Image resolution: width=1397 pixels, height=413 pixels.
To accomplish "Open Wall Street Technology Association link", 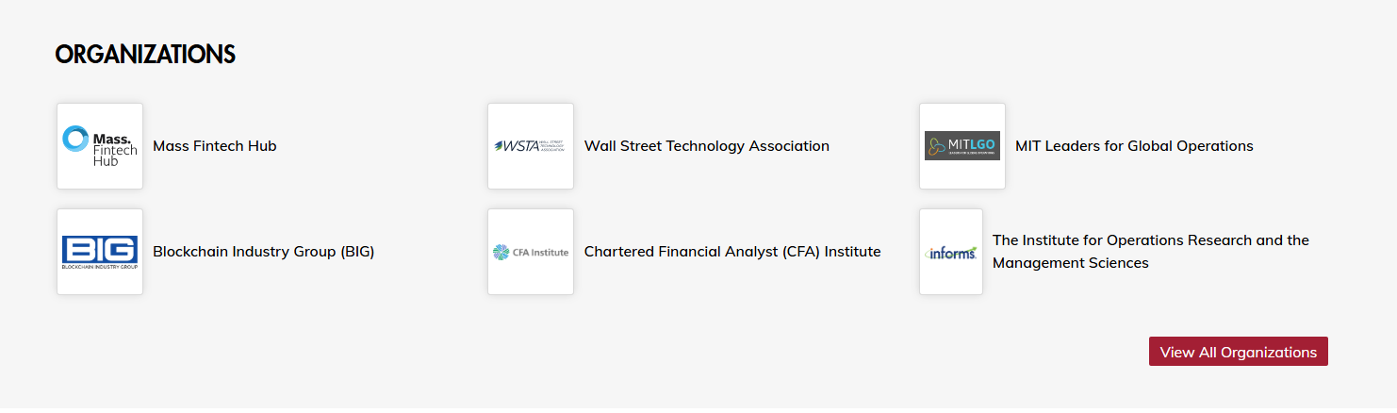I will pos(707,146).
